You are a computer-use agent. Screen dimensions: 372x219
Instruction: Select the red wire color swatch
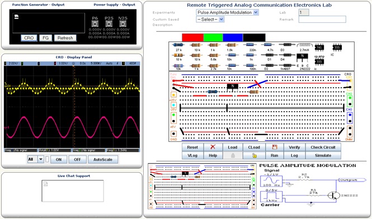click(192, 37)
